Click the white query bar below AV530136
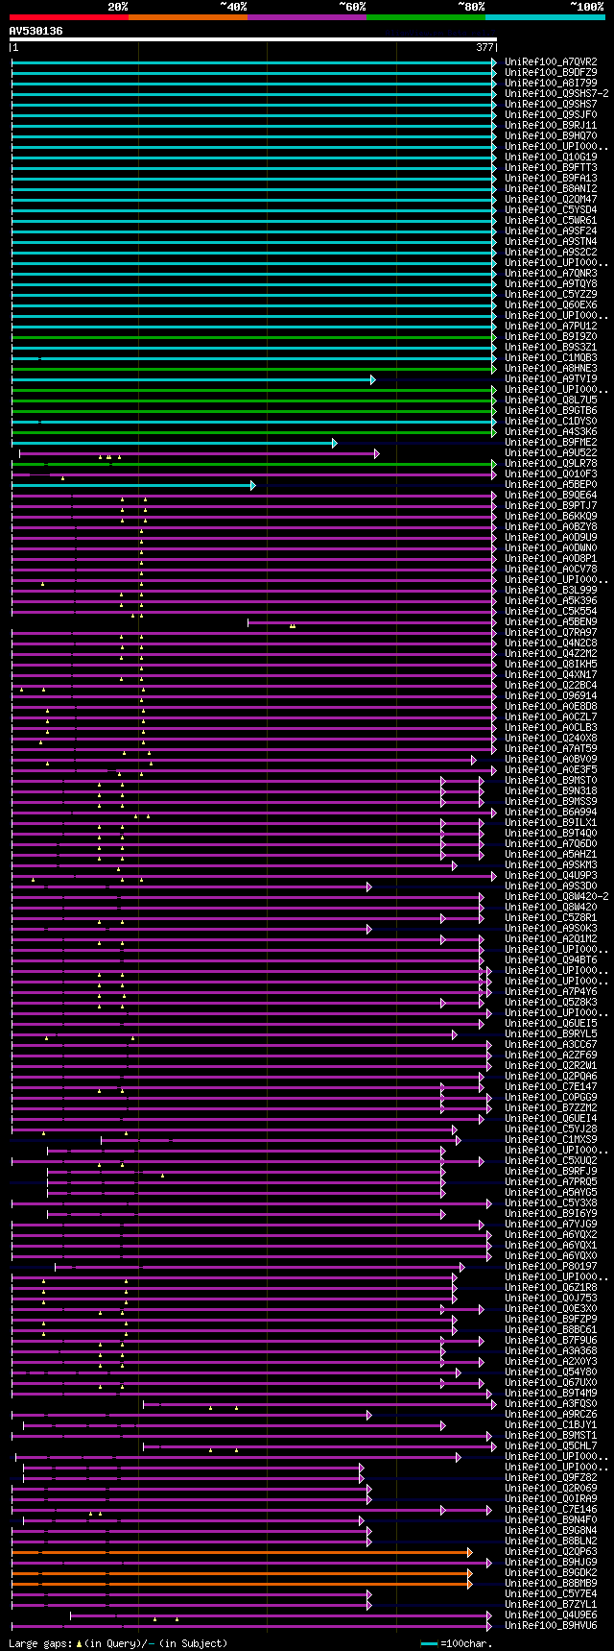The width and height of the screenshot is (614, 1651). [x=253, y=40]
